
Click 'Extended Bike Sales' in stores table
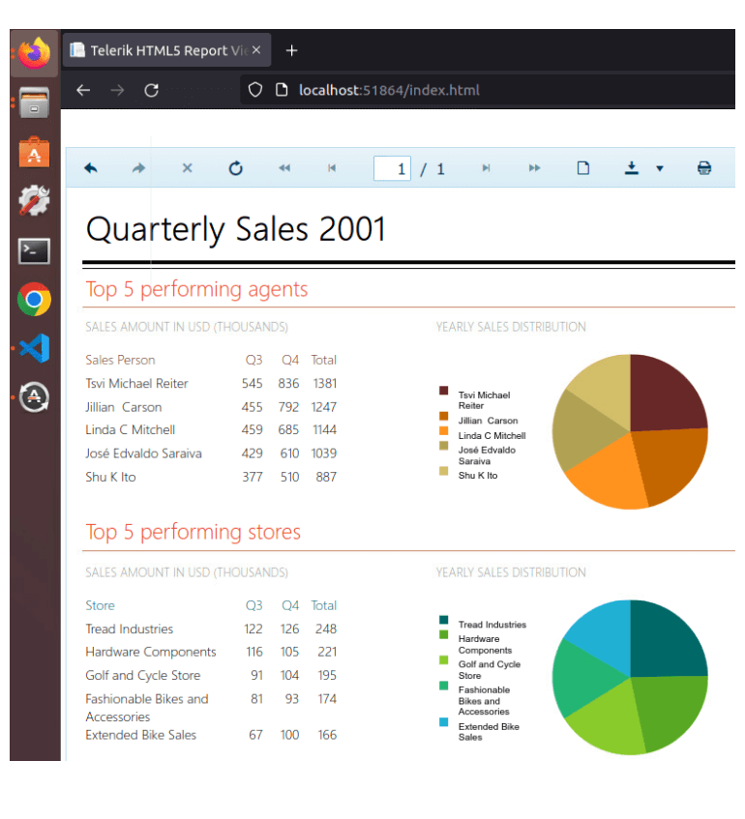pos(140,735)
